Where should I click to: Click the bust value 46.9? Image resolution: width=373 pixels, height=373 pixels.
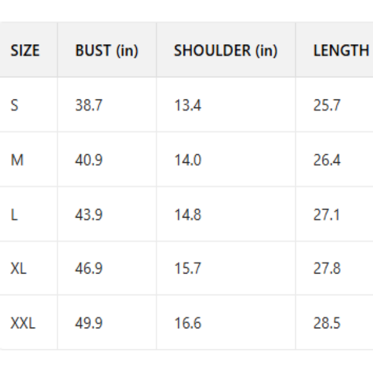coord(89,269)
